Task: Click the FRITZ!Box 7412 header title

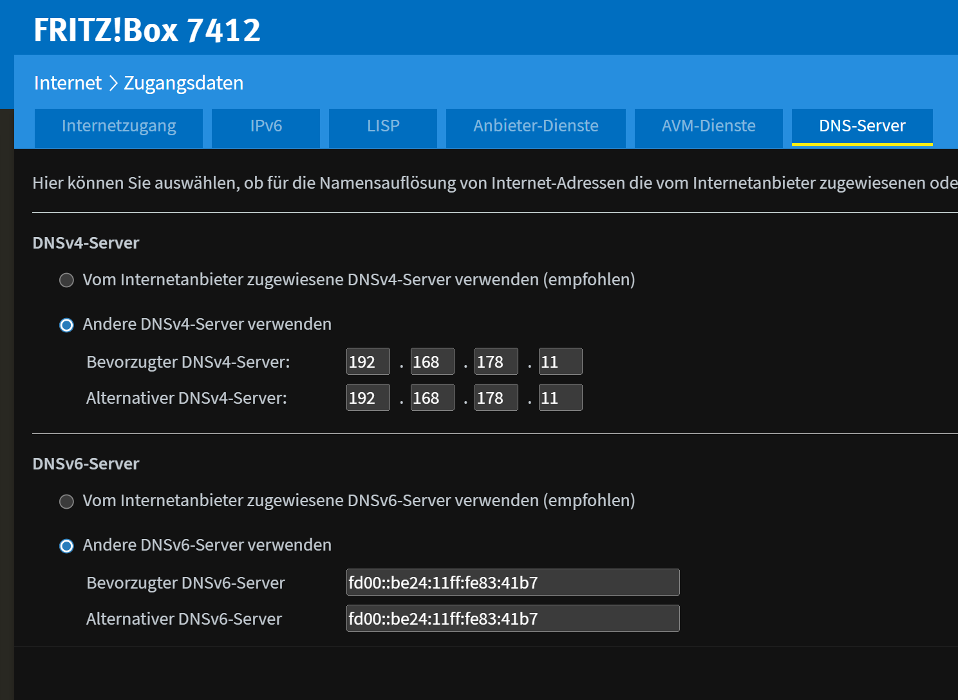Action: point(147,30)
